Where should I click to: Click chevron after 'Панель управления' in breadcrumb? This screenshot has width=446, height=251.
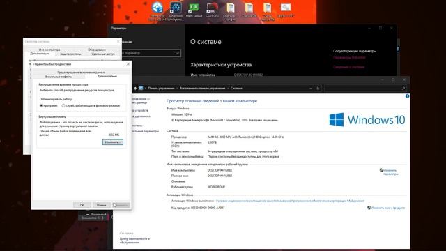coord(177,89)
